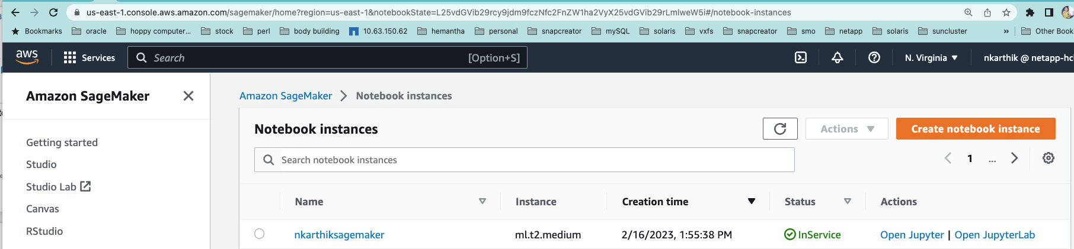Sort by Creation time column arrow
This screenshot has width=1074, height=249.
tap(752, 202)
